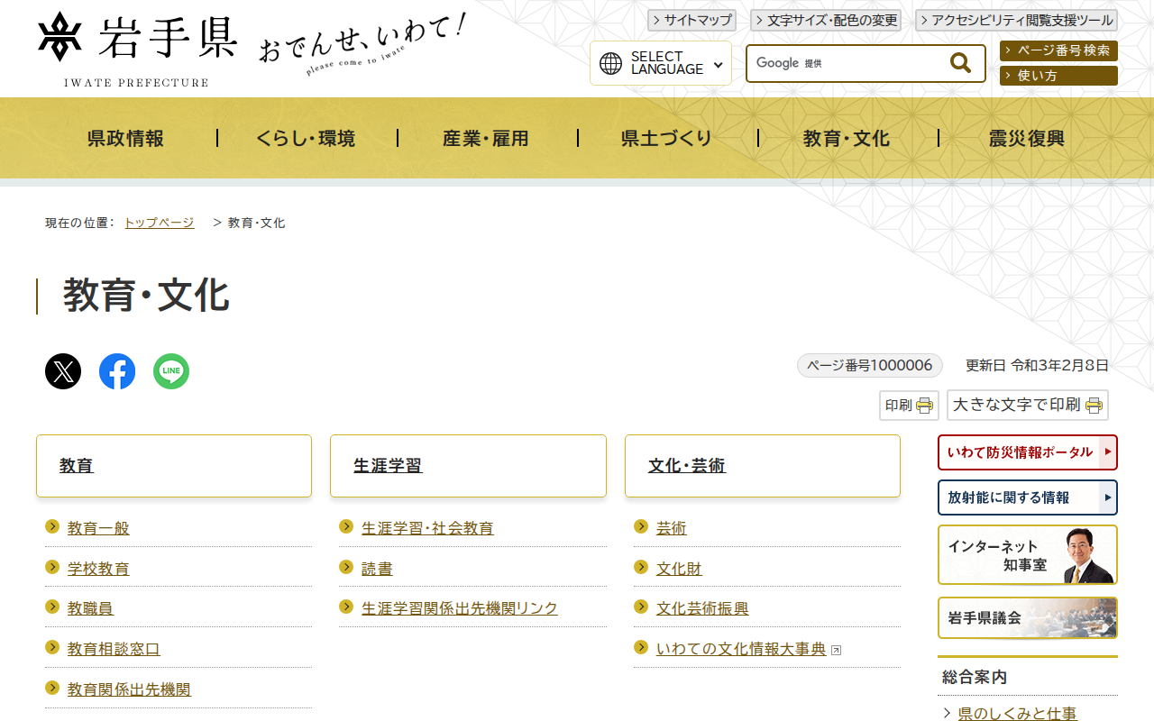Open 文化・芸術 category heading
The width and height of the screenshot is (1154, 721).
click(x=687, y=466)
